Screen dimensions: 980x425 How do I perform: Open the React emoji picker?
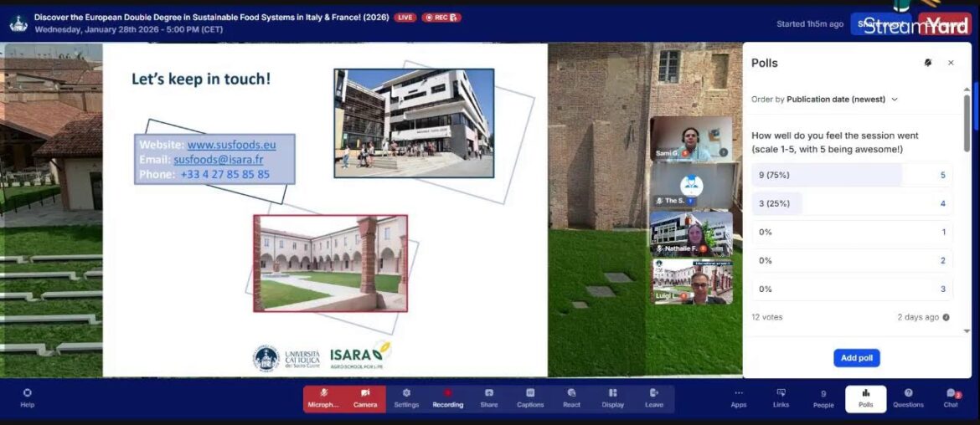[571, 398]
